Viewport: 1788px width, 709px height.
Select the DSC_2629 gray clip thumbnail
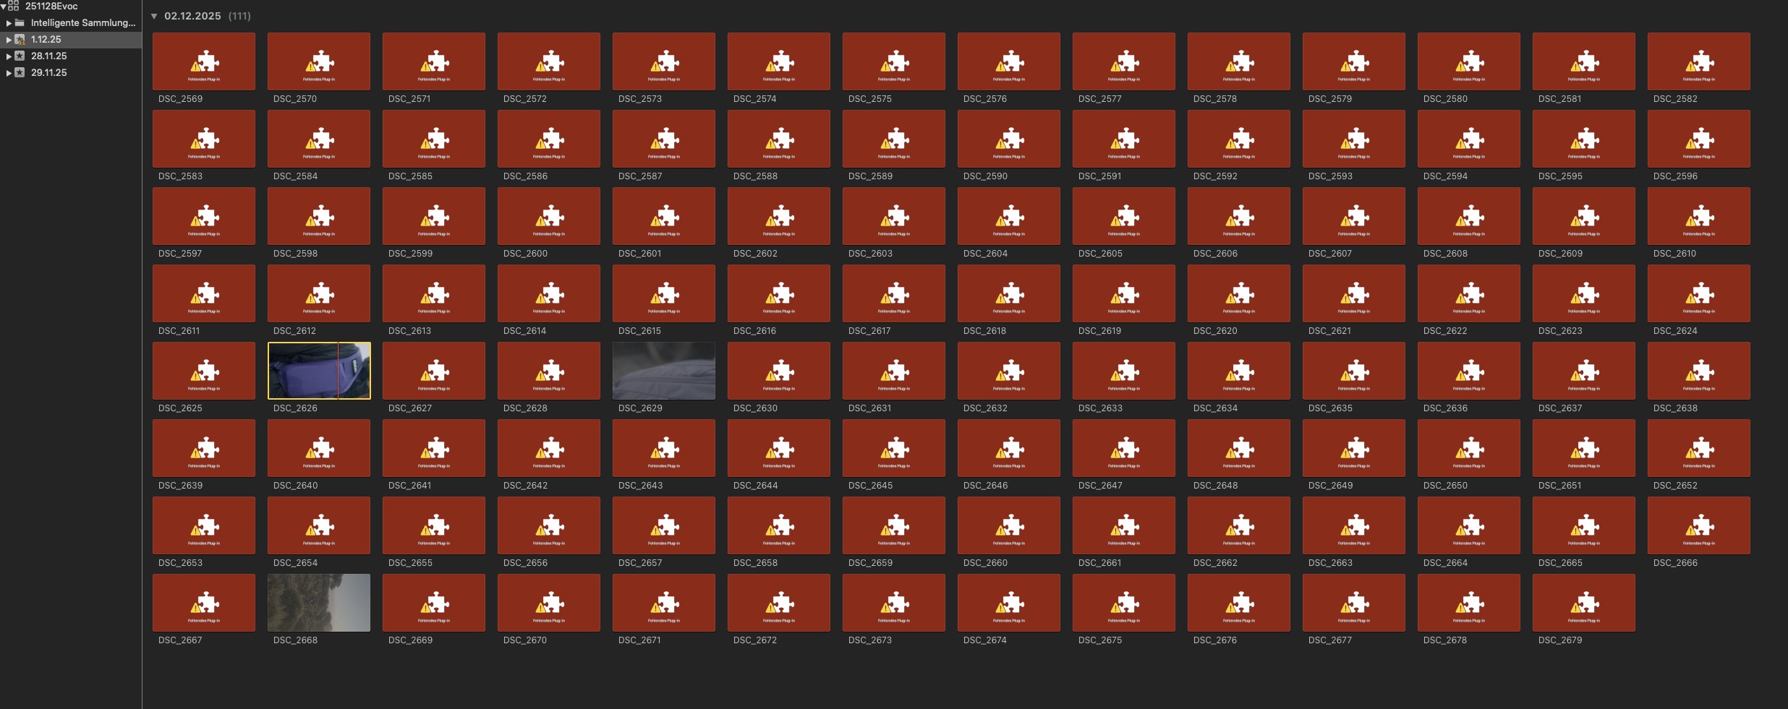[x=664, y=371]
